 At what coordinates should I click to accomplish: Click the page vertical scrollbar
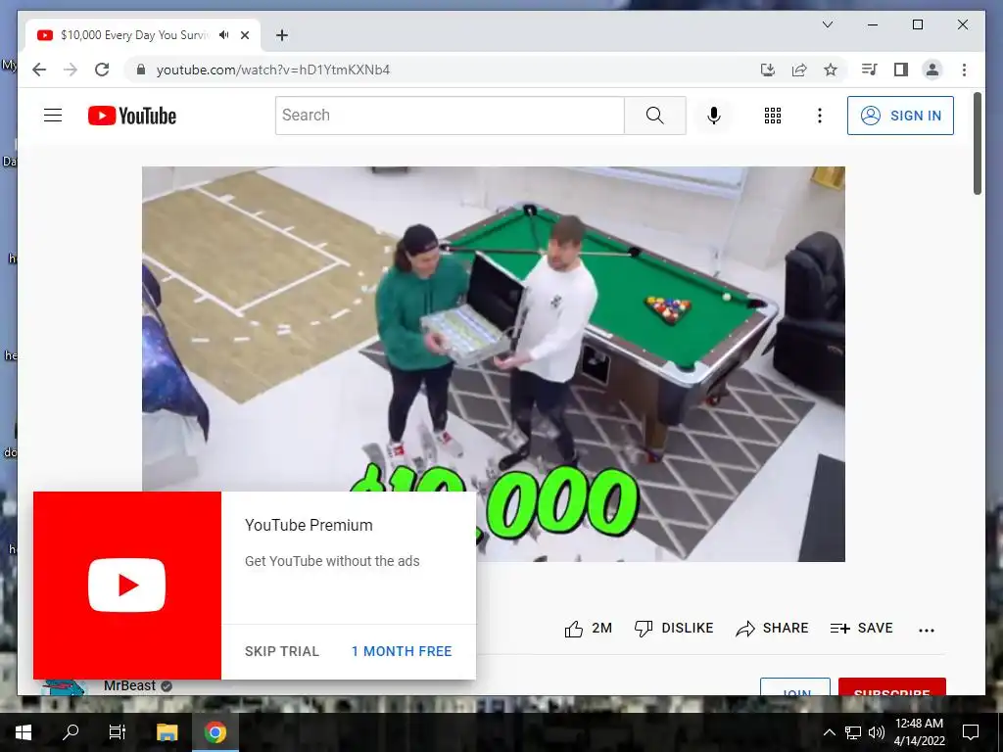[977, 144]
